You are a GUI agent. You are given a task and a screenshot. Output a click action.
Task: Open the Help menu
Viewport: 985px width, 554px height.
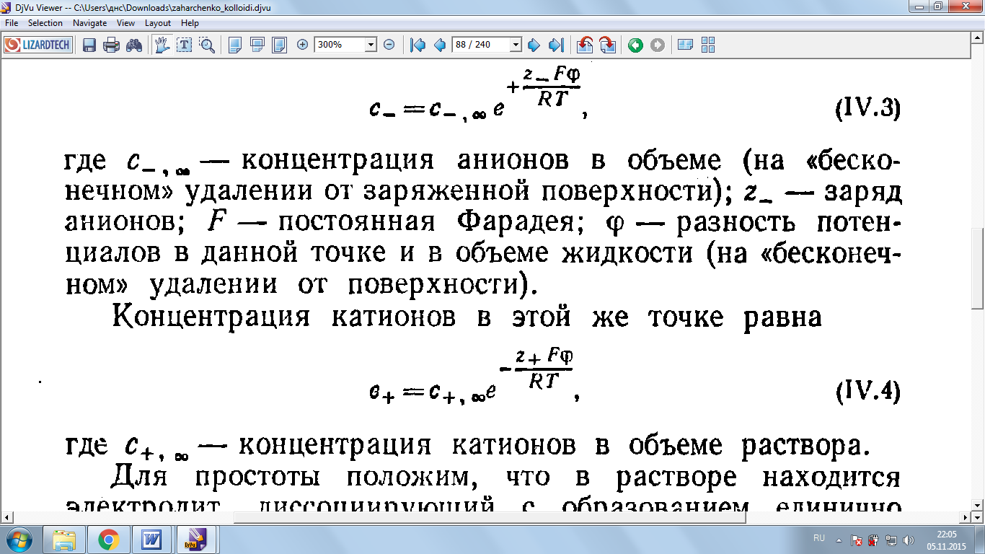click(190, 23)
